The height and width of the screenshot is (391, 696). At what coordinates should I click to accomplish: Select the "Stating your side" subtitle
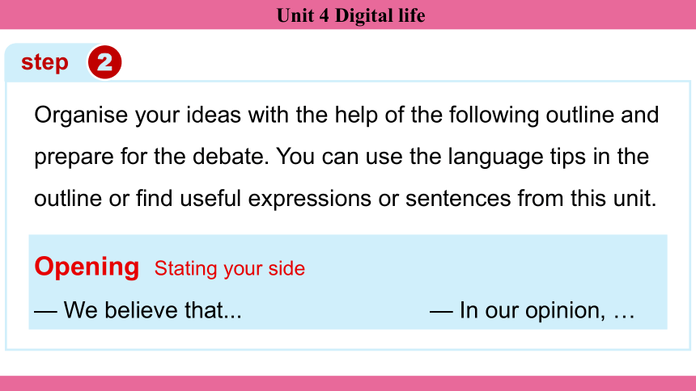coord(230,269)
